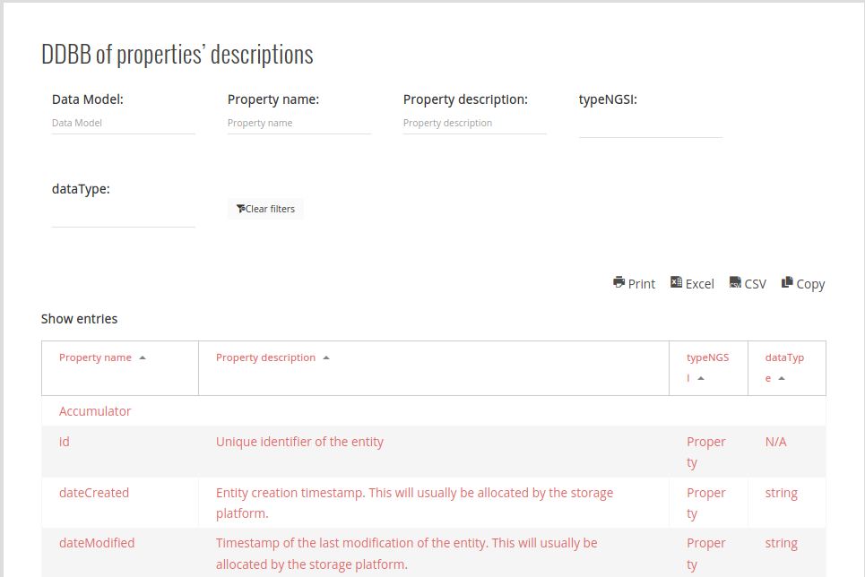Click the CSV export icon
Viewport: 865px width, 577px height.
tap(735, 282)
